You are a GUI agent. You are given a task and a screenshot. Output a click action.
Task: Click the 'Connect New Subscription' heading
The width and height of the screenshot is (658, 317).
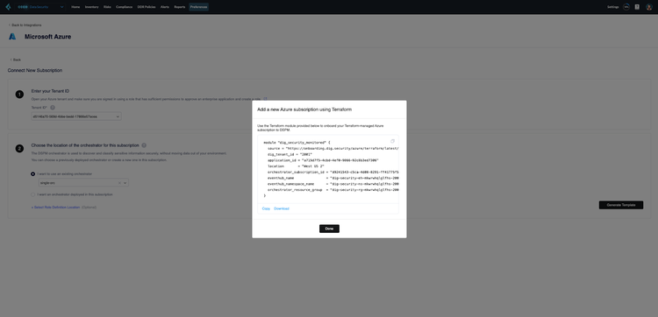(35, 70)
